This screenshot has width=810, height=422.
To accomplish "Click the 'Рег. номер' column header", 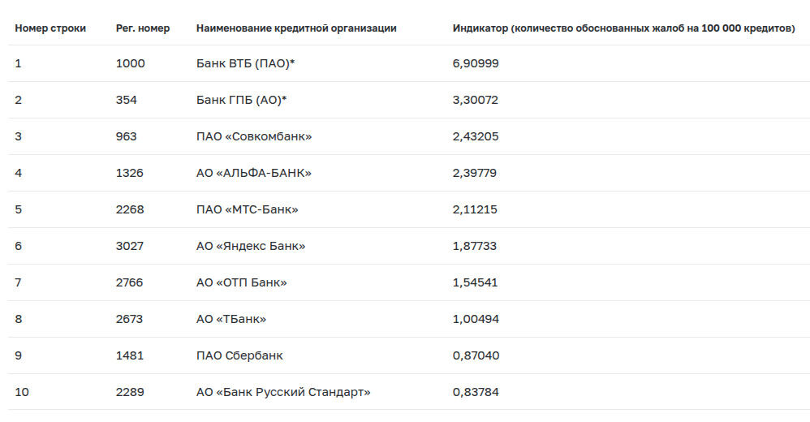I will click(143, 28).
